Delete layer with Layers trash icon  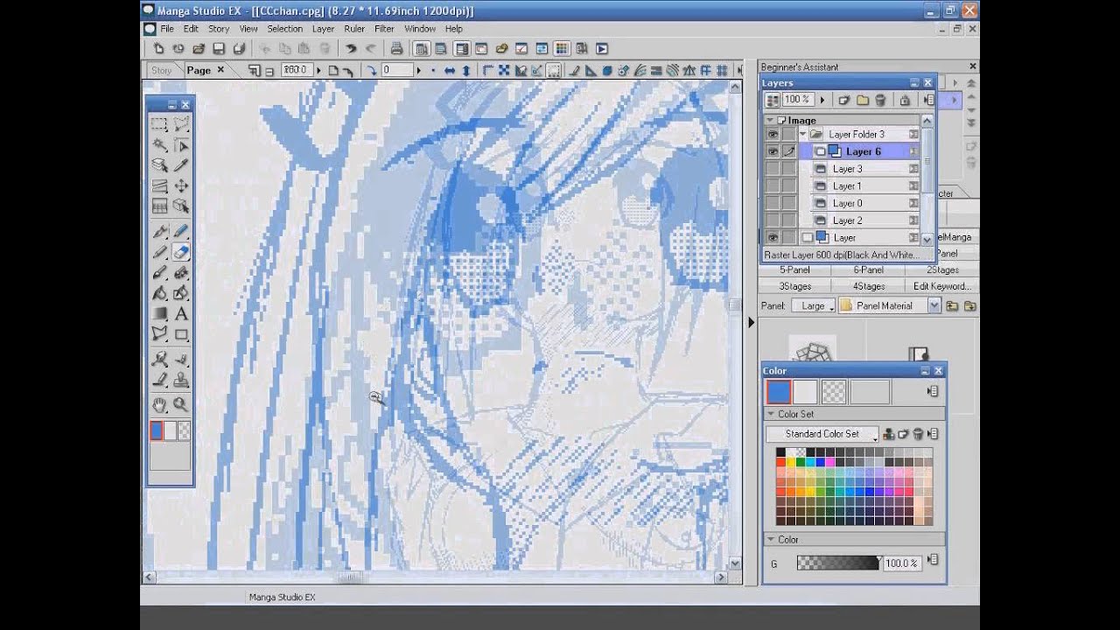click(x=880, y=100)
